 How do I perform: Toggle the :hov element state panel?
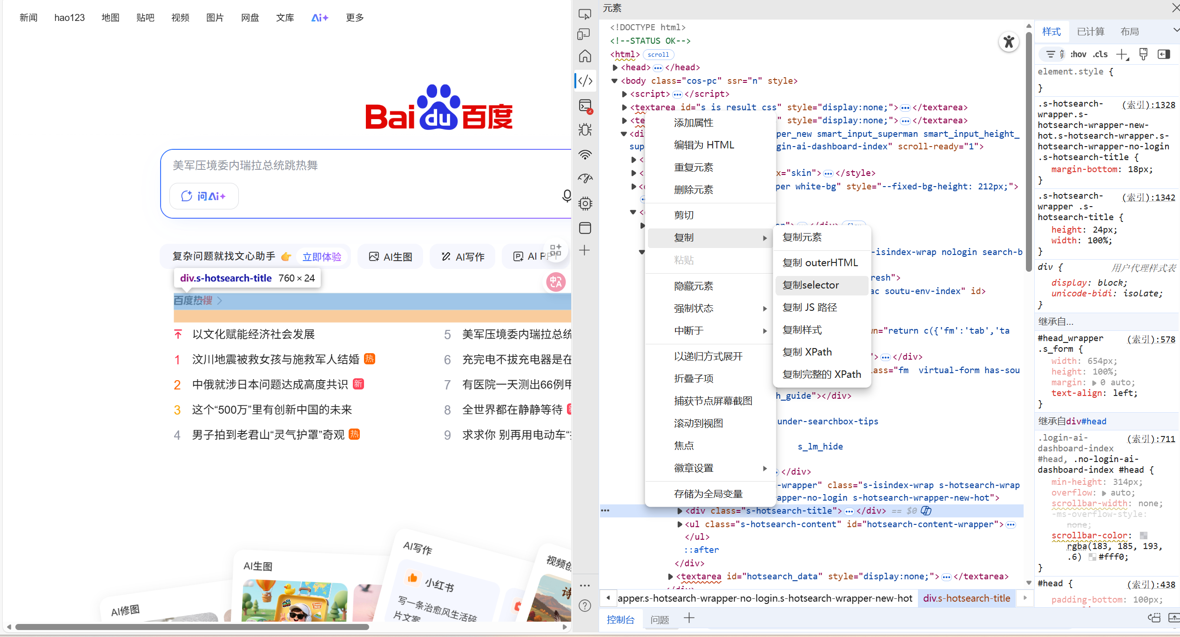pos(1078,54)
